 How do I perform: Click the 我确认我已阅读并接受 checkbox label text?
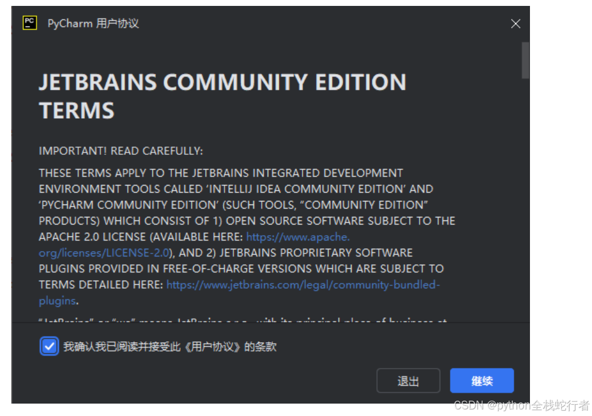coord(170,346)
